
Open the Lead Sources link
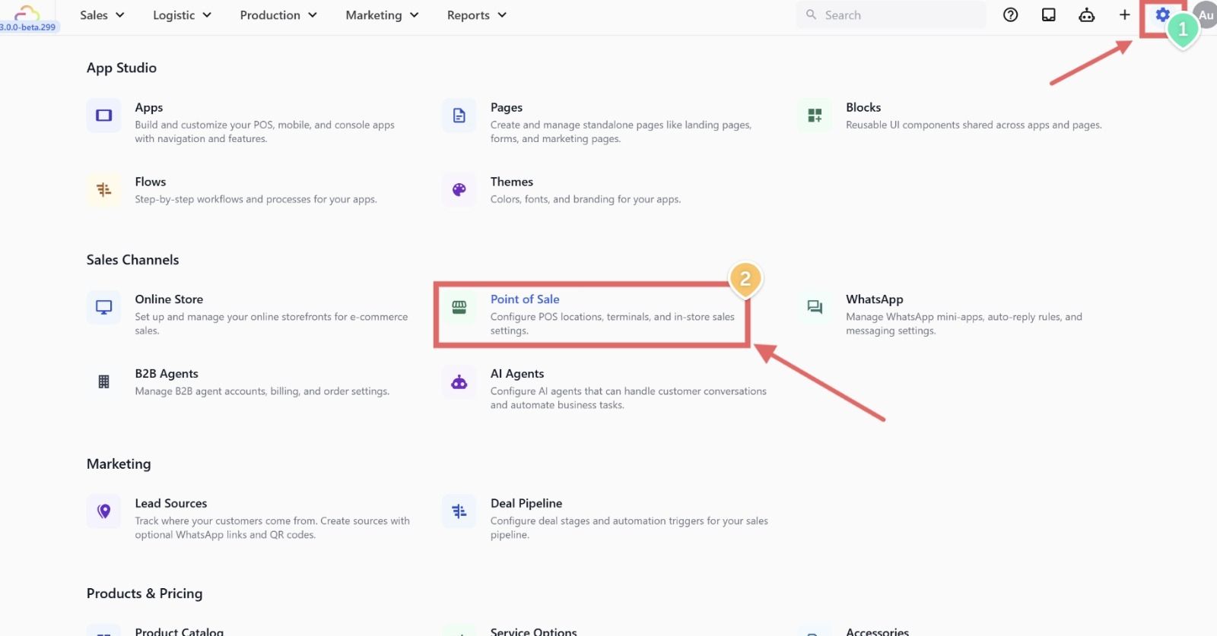tap(171, 504)
